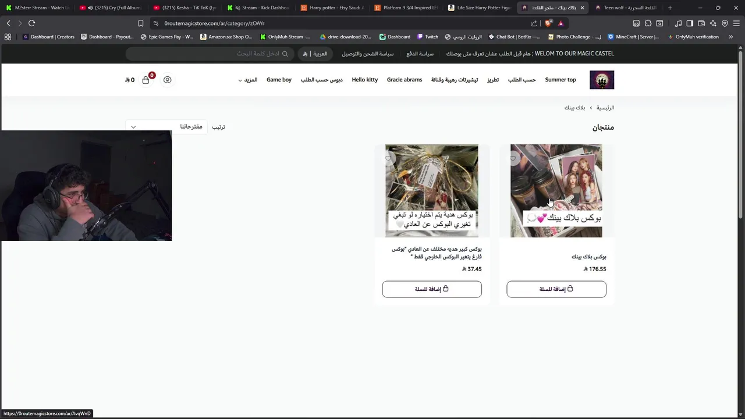
Task: Open the العربية language and currency selector
Action: pyautogui.click(x=315, y=54)
